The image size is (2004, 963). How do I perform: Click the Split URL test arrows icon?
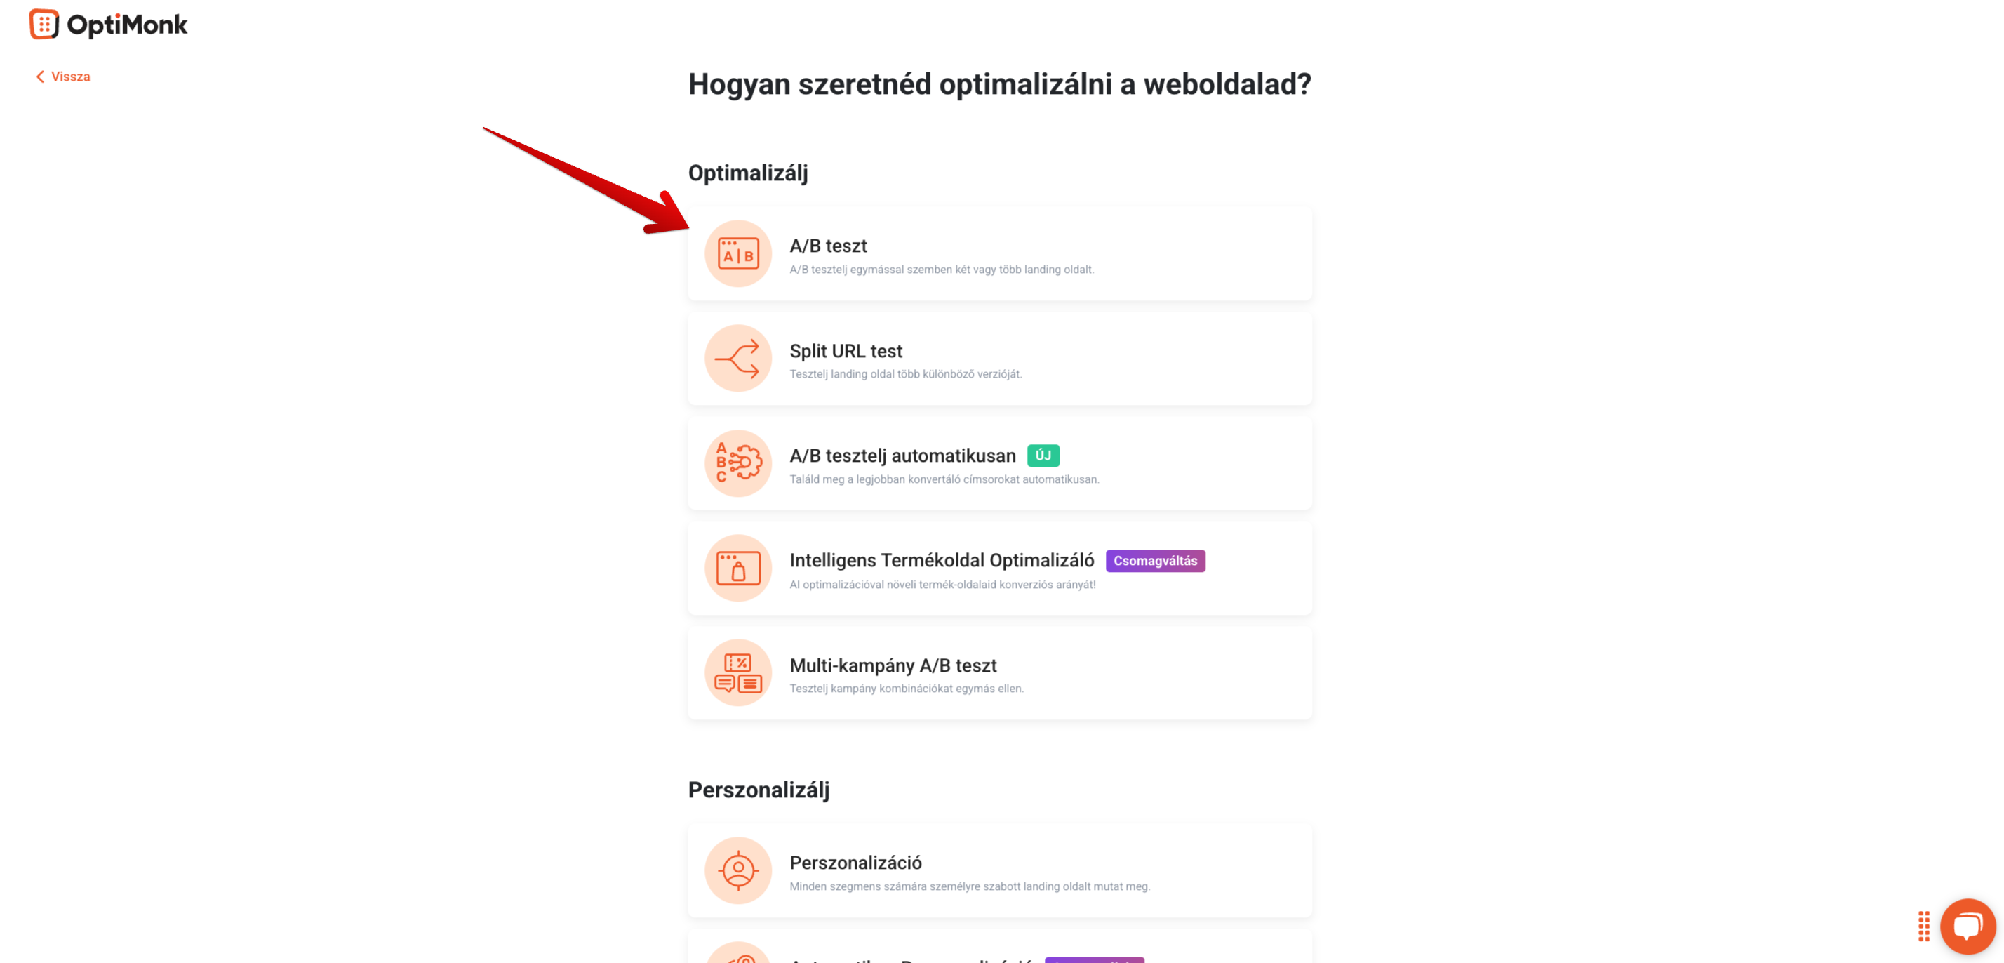click(x=737, y=358)
